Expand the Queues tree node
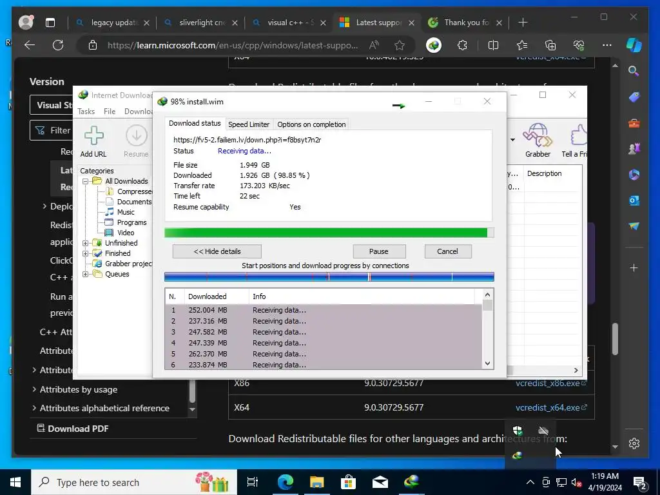 click(86, 274)
